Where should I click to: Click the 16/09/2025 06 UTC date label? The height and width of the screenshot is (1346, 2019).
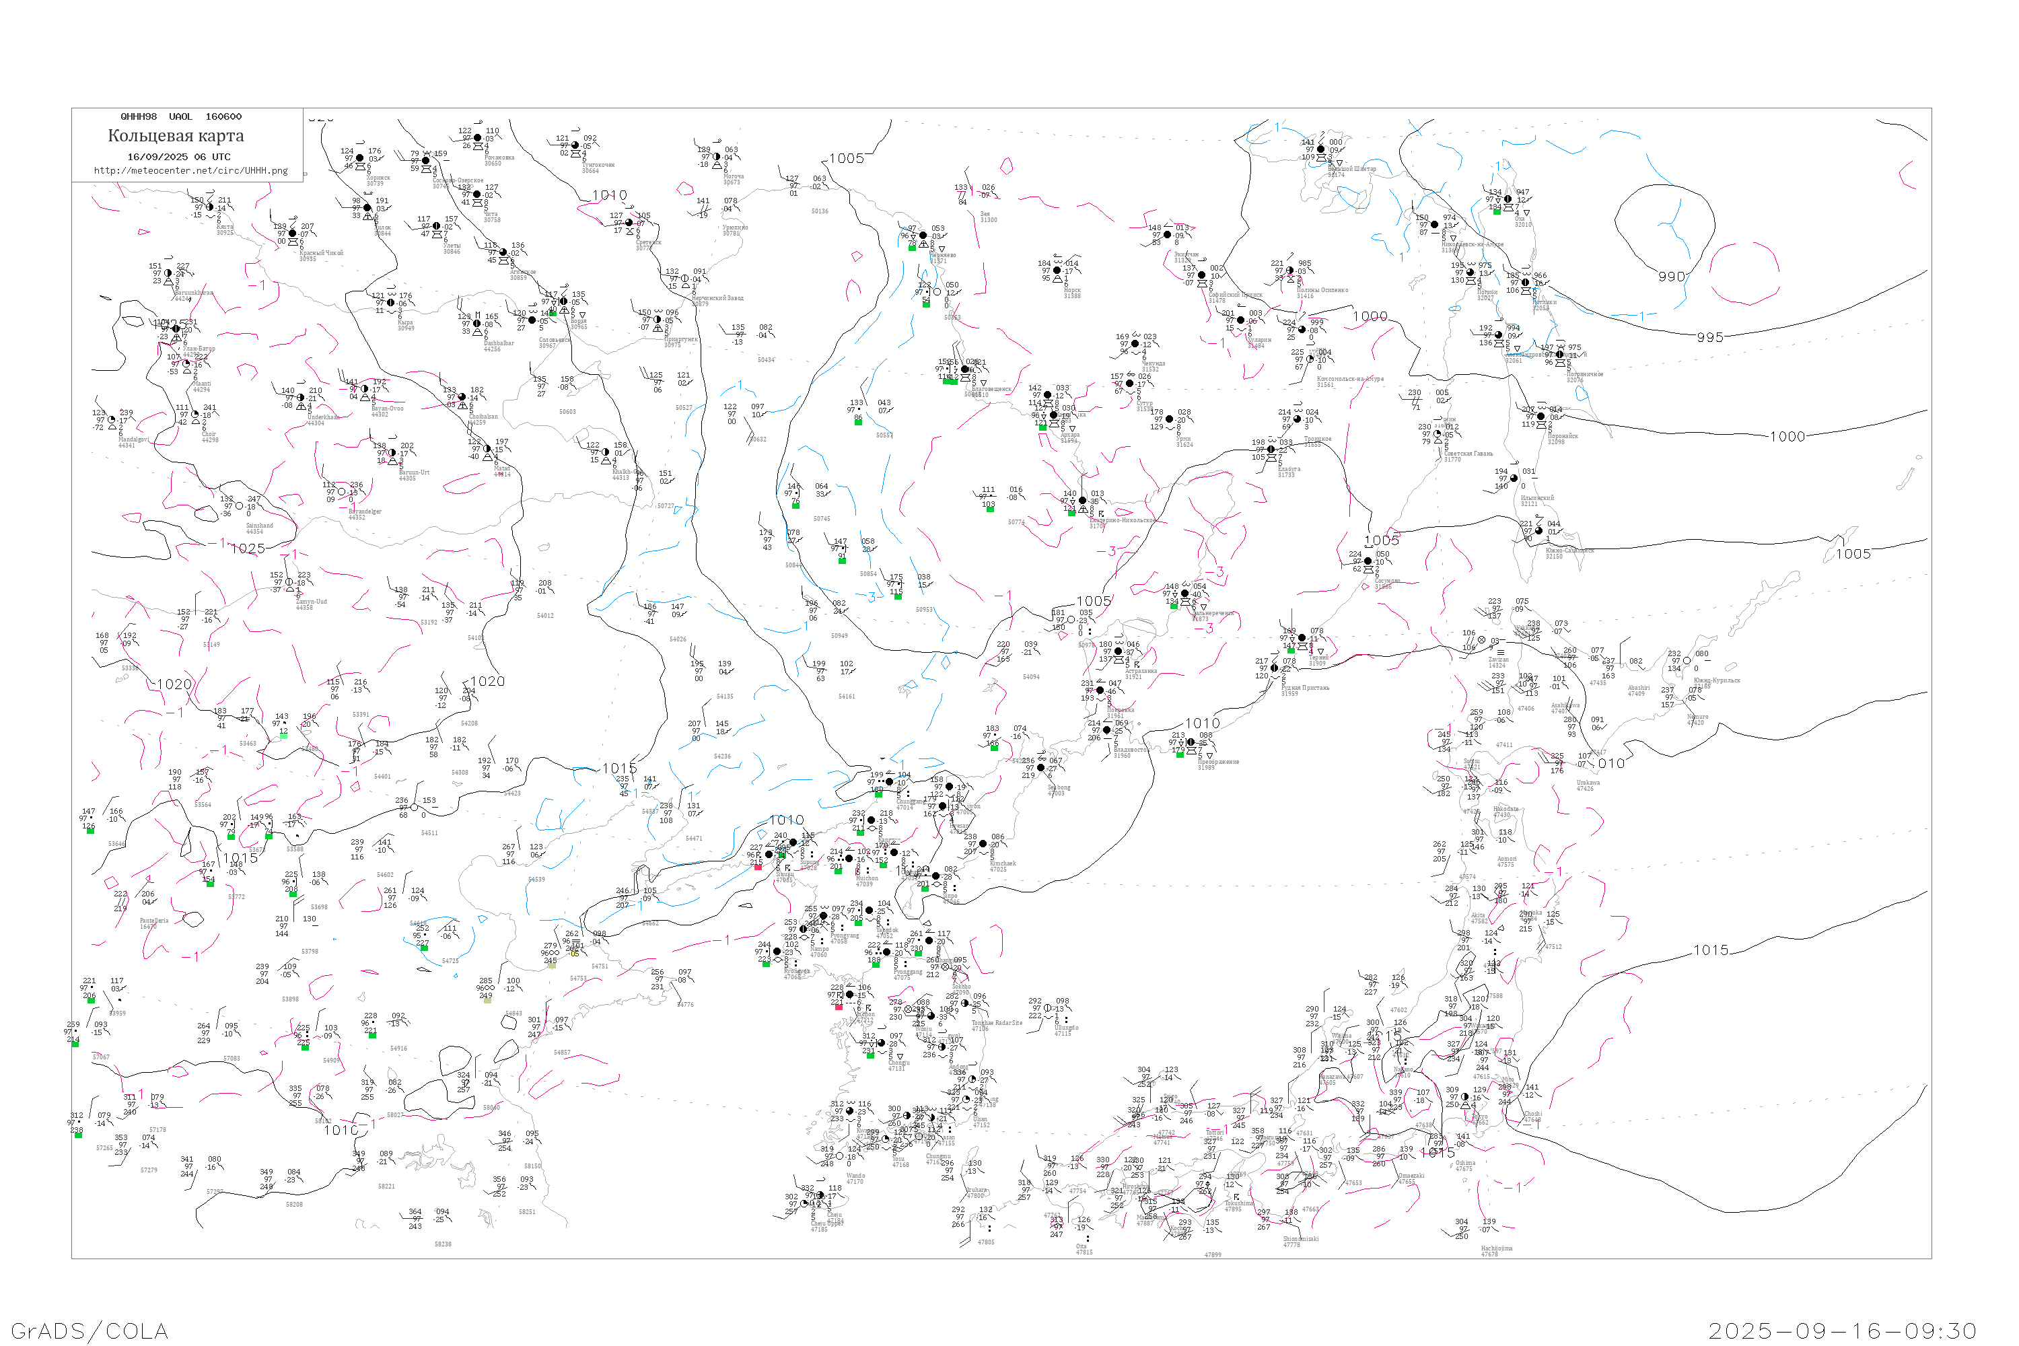click(x=178, y=157)
